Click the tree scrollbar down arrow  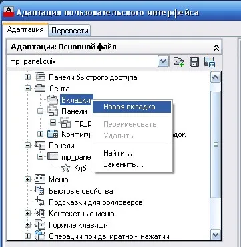(x=216, y=235)
